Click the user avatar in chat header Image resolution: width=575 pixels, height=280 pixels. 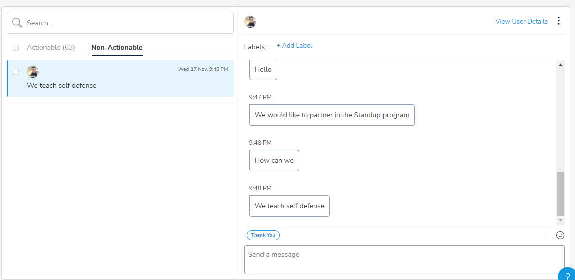pyautogui.click(x=250, y=22)
